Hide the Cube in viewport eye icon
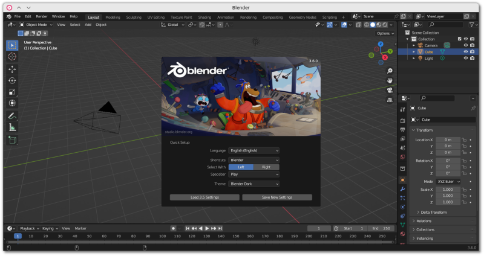This screenshot has width=484, height=256. point(466,52)
